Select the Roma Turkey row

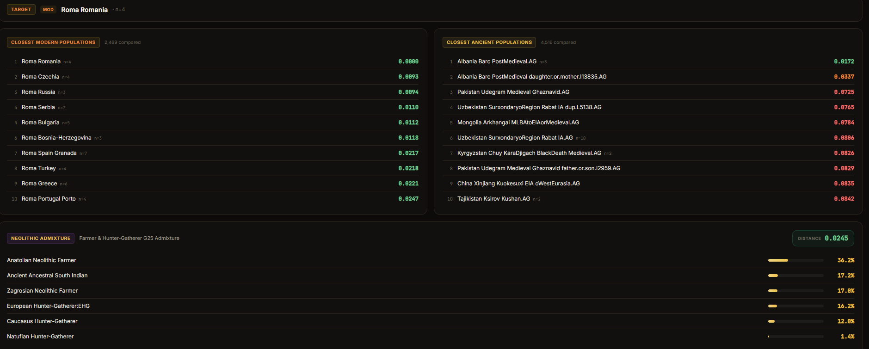pyautogui.click(x=213, y=168)
